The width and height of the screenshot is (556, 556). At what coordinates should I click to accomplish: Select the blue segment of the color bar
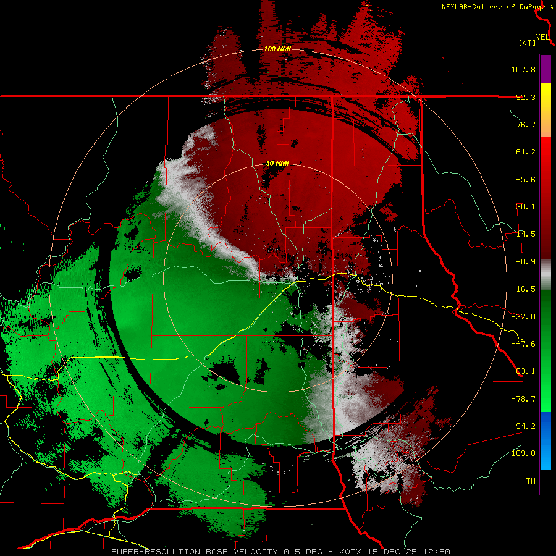click(545, 440)
